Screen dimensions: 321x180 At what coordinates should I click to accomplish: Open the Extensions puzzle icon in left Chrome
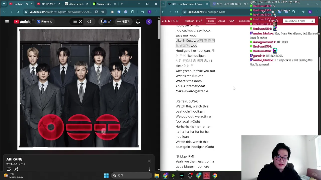point(133,12)
